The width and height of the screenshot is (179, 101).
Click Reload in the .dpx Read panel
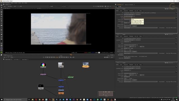[x=135, y=80]
